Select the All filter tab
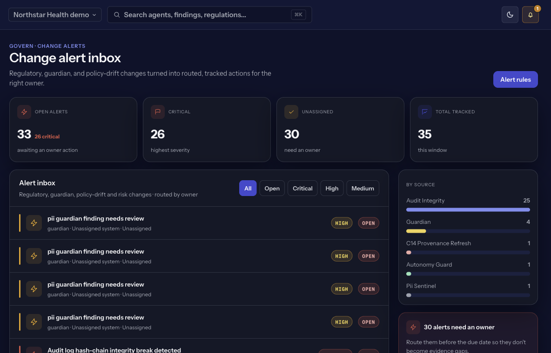This screenshot has width=551, height=353. point(248,188)
